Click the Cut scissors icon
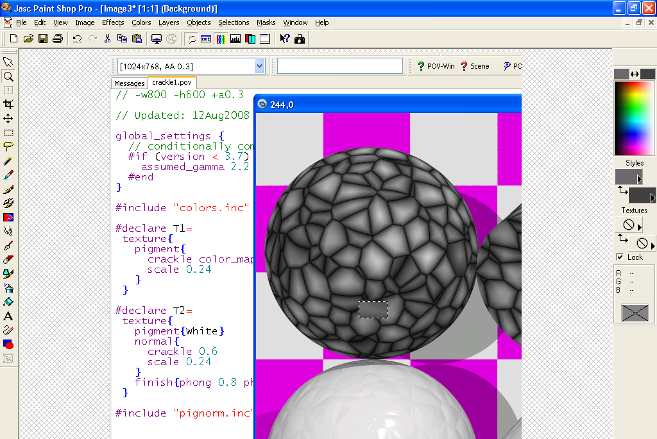 tap(108, 39)
